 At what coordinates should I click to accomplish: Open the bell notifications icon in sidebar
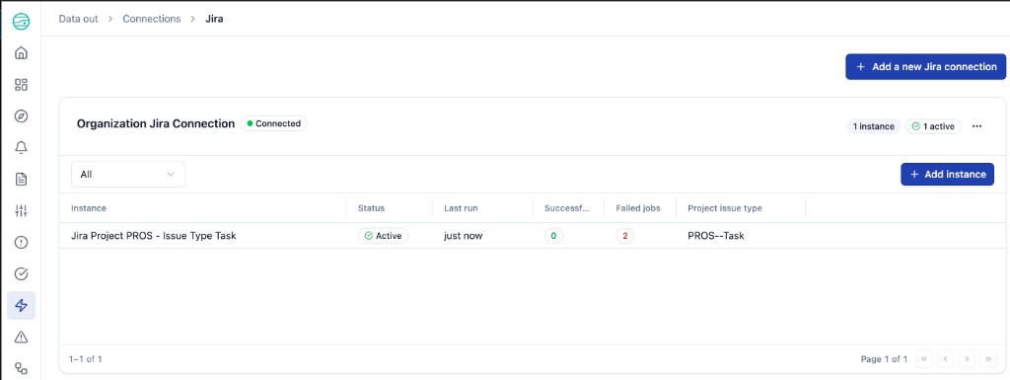(21, 147)
